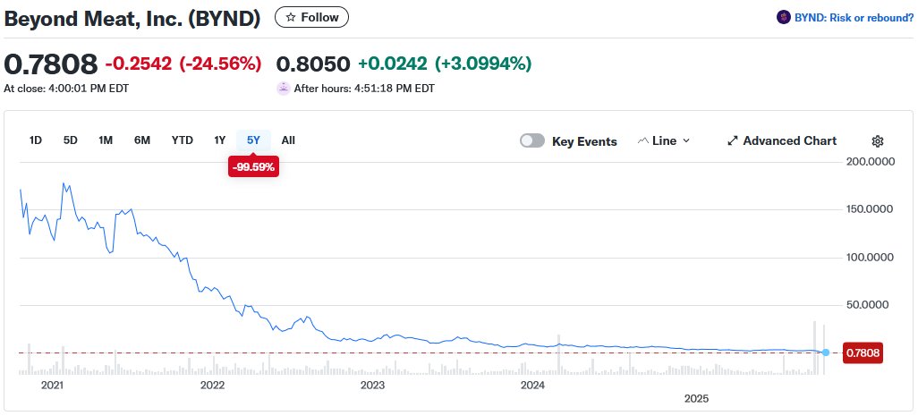This screenshot has height=416, width=918.
Task: Click the 200.0000 y-axis label
Action: tap(871, 162)
